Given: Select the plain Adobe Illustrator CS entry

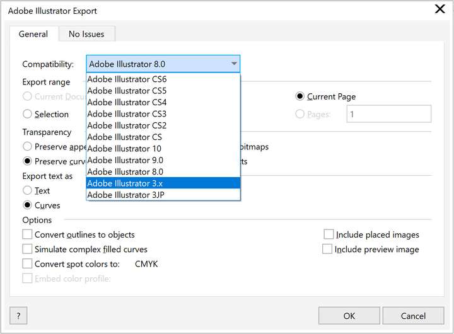Looking at the screenshot, I should [x=163, y=137].
